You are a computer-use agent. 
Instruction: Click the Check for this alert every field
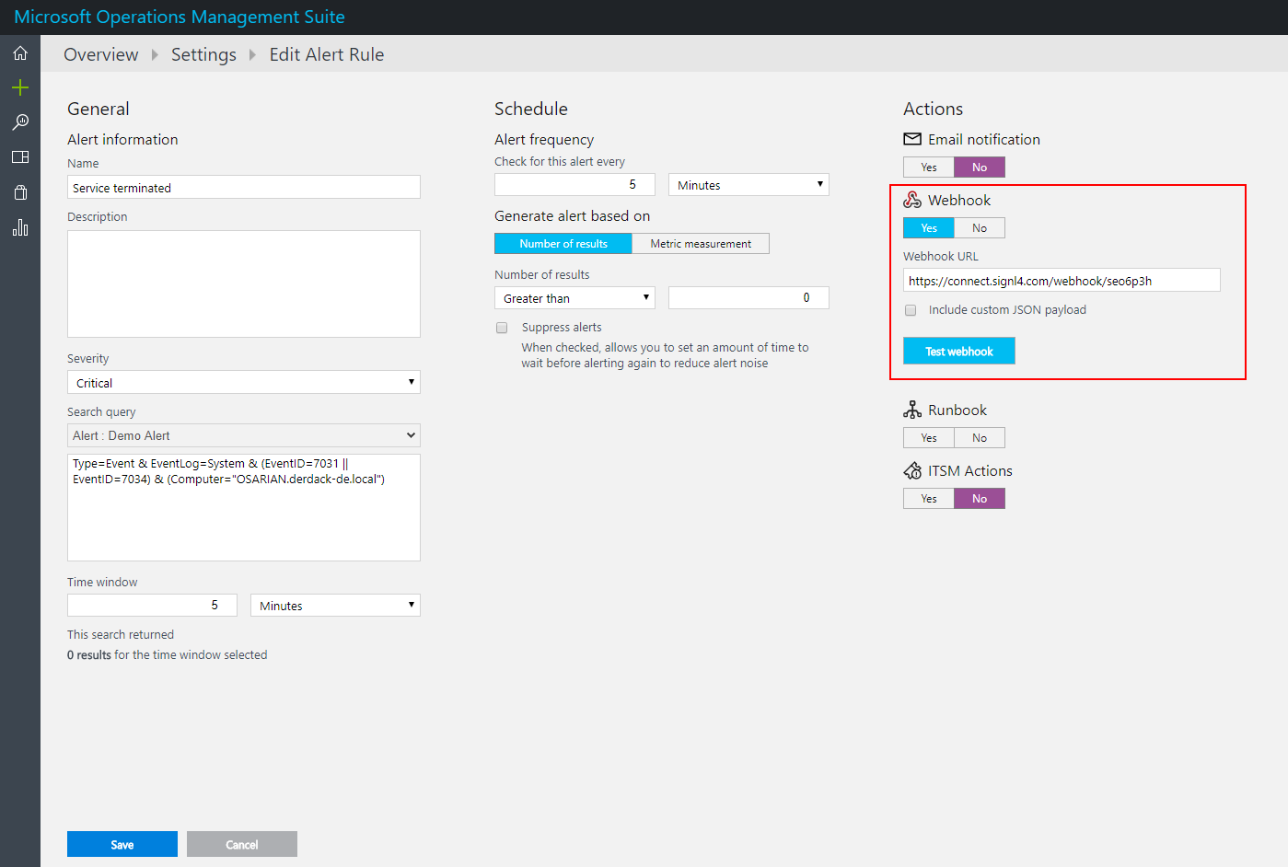[x=574, y=184]
